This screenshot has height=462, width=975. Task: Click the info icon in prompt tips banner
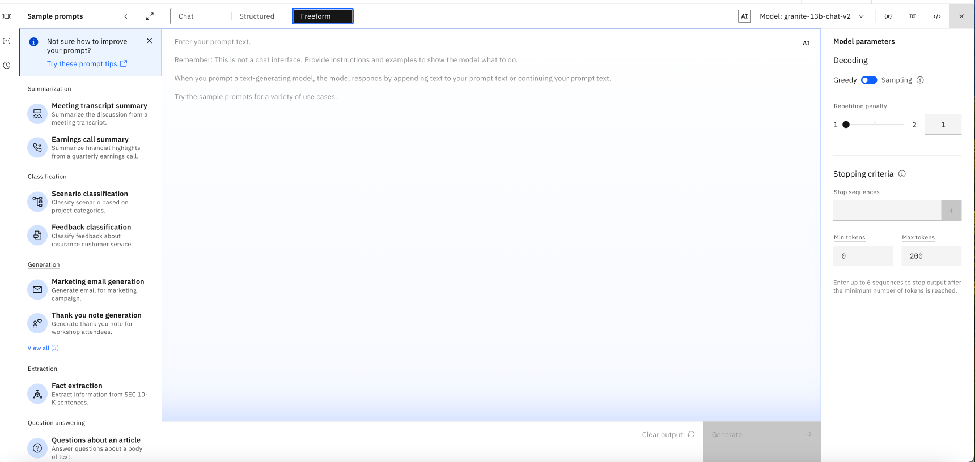click(x=34, y=42)
